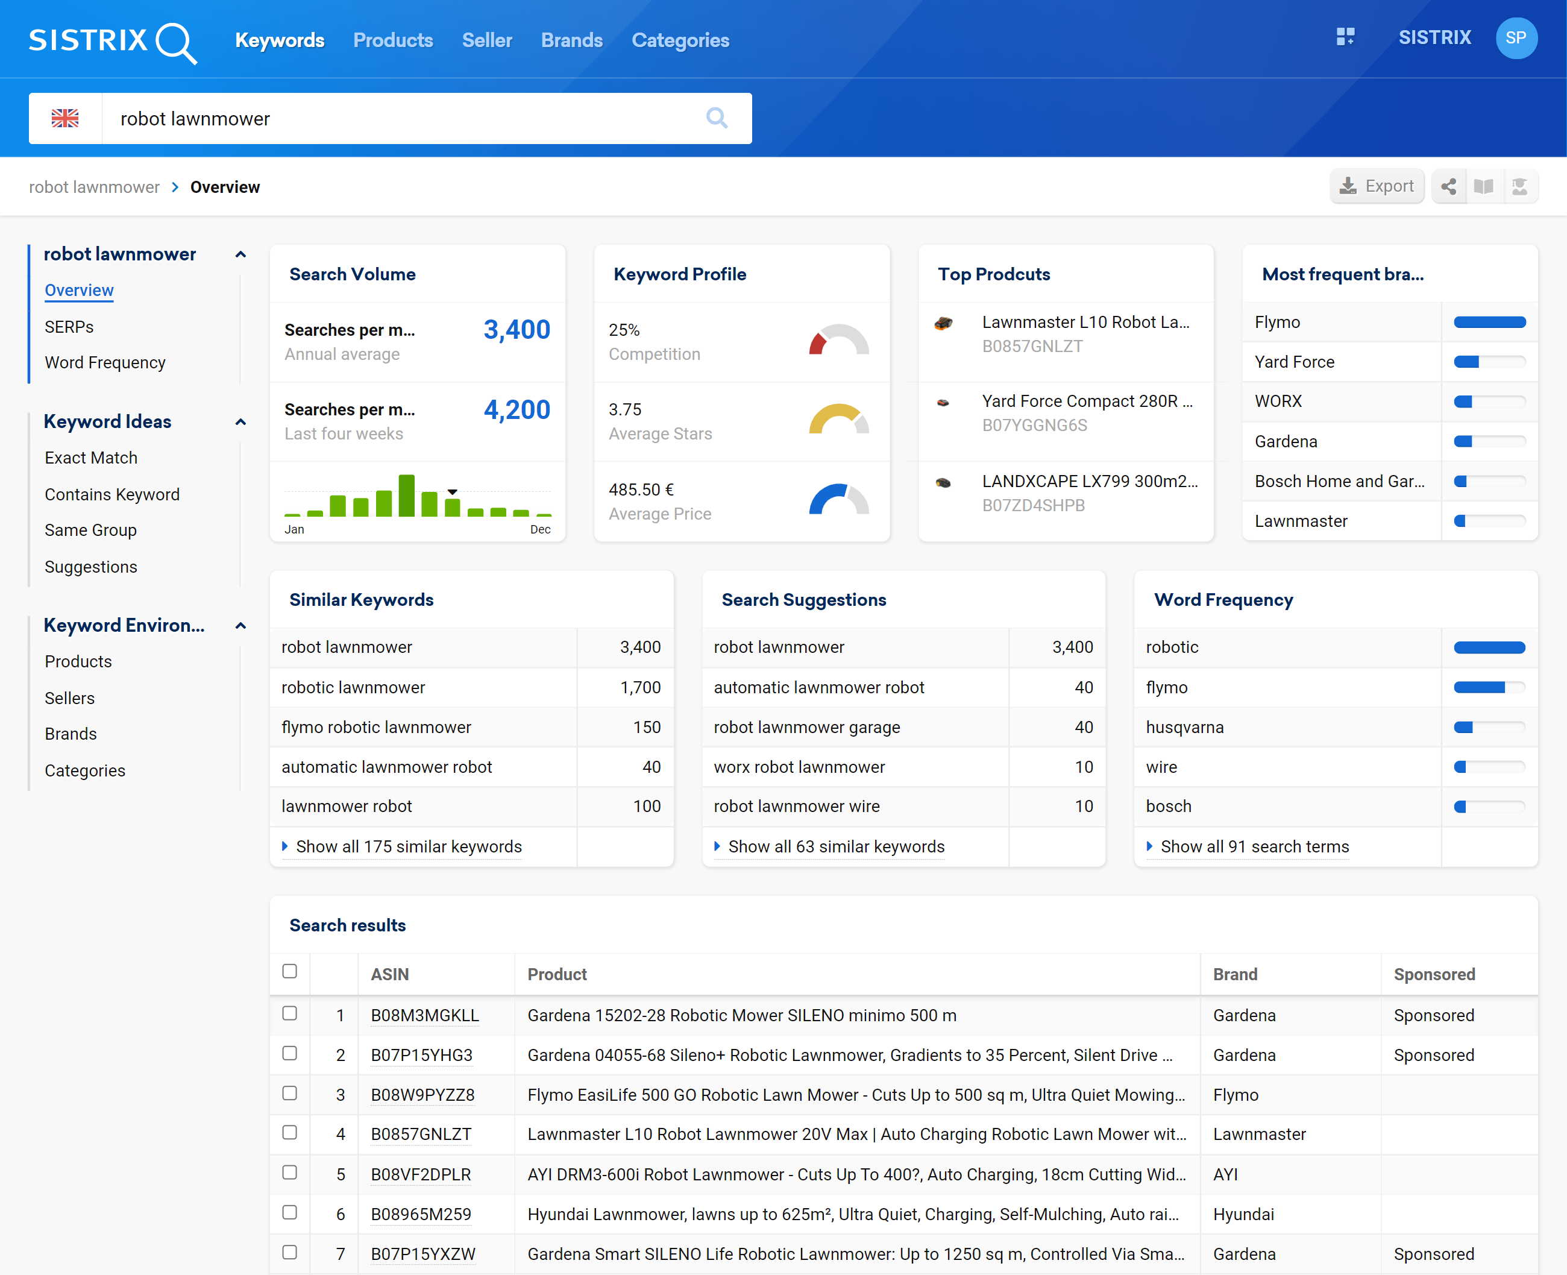Image resolution: width=1567 pixels, height=1275 pixels.
Task: Click the tallest bar in search volume chart
Action: coord(406,496)
